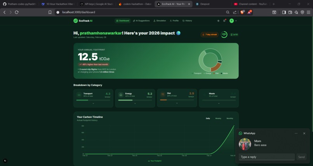Click the Energy legend entry under donut
Viewport: 313px width, 166px height.
coord(207,73)
